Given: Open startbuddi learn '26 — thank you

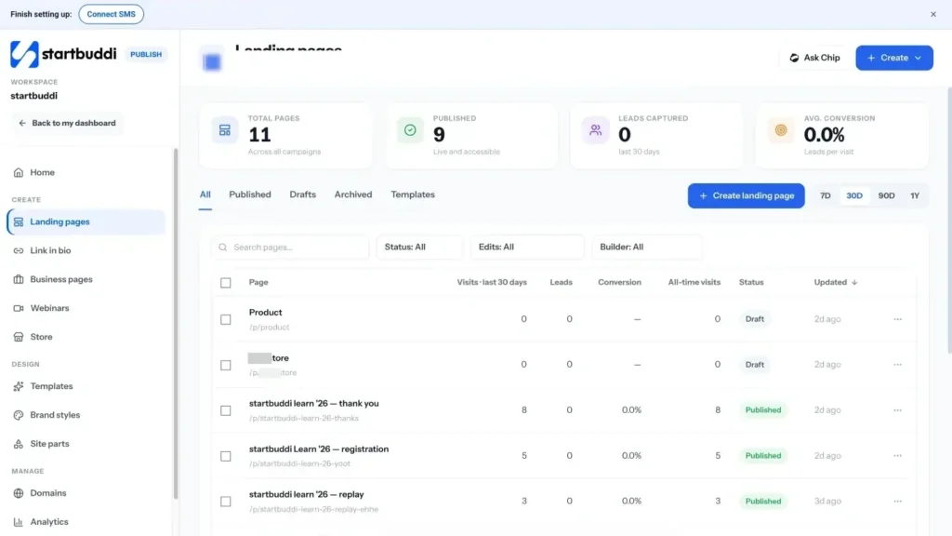Looking at the screenshot, I should point(314,404).
